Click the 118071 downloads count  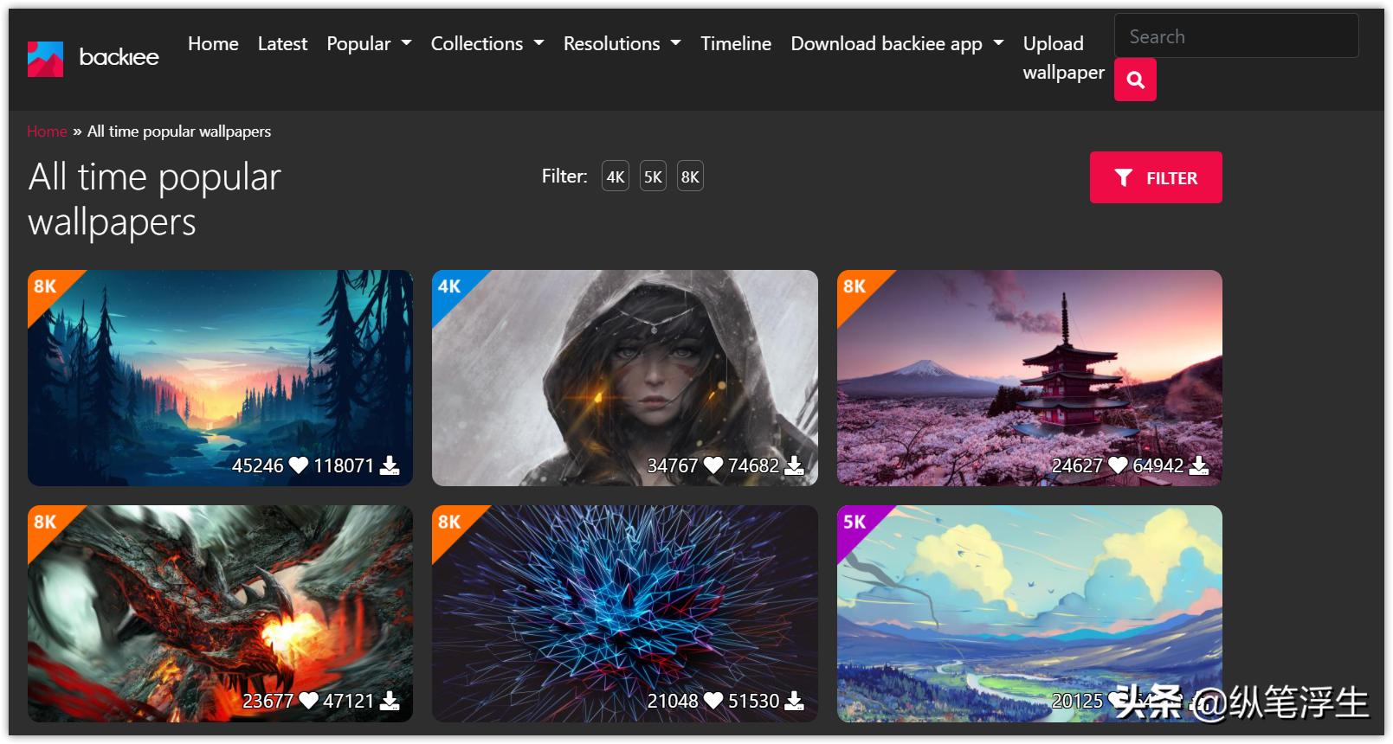pos(344,465)
